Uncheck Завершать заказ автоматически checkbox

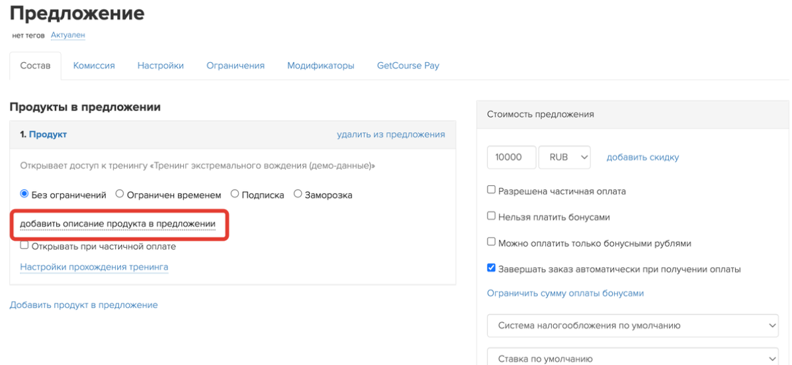click(491, 268)
